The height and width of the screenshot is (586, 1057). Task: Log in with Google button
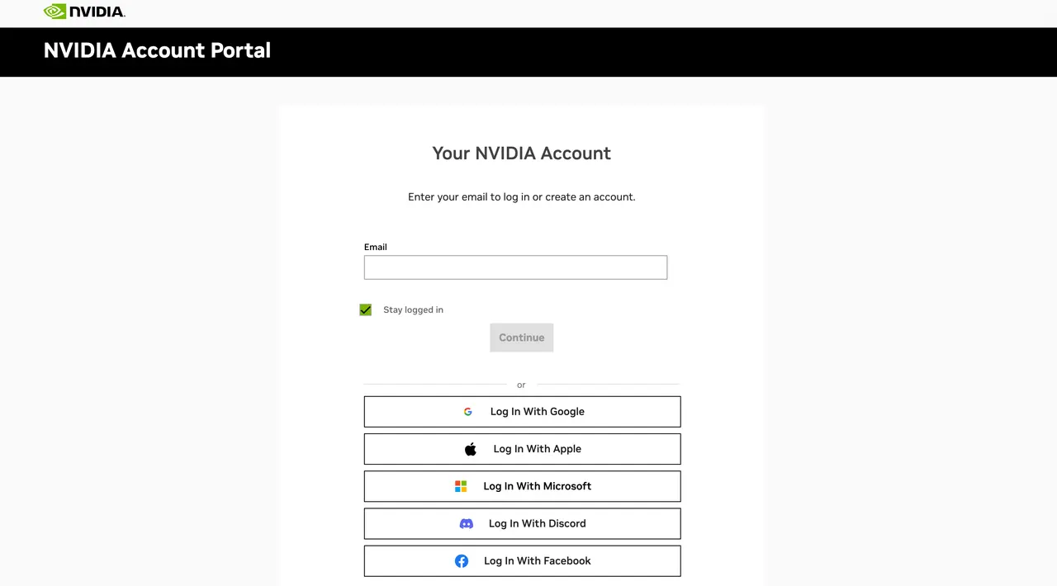(522, 412)
